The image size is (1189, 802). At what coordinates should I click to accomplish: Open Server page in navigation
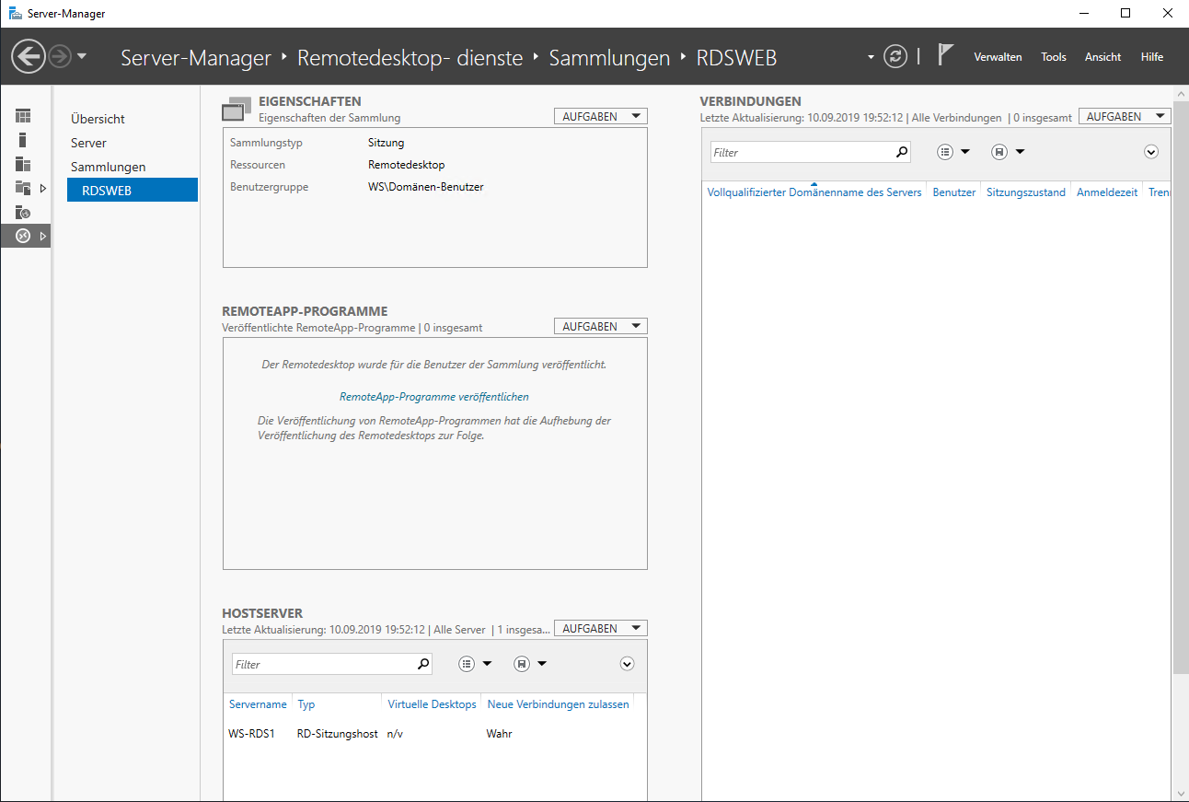88,143
